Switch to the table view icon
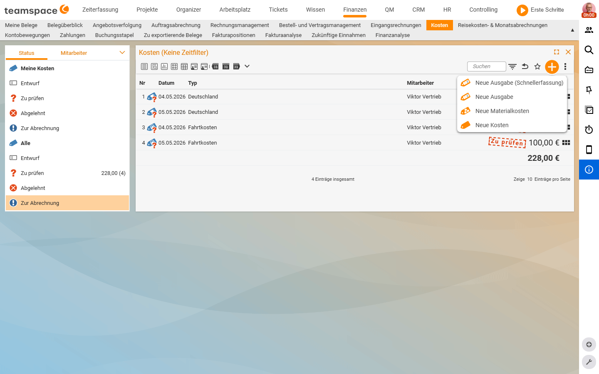This screenshot has width=599, height=374. pyautogui.click(x=184, y=66)
